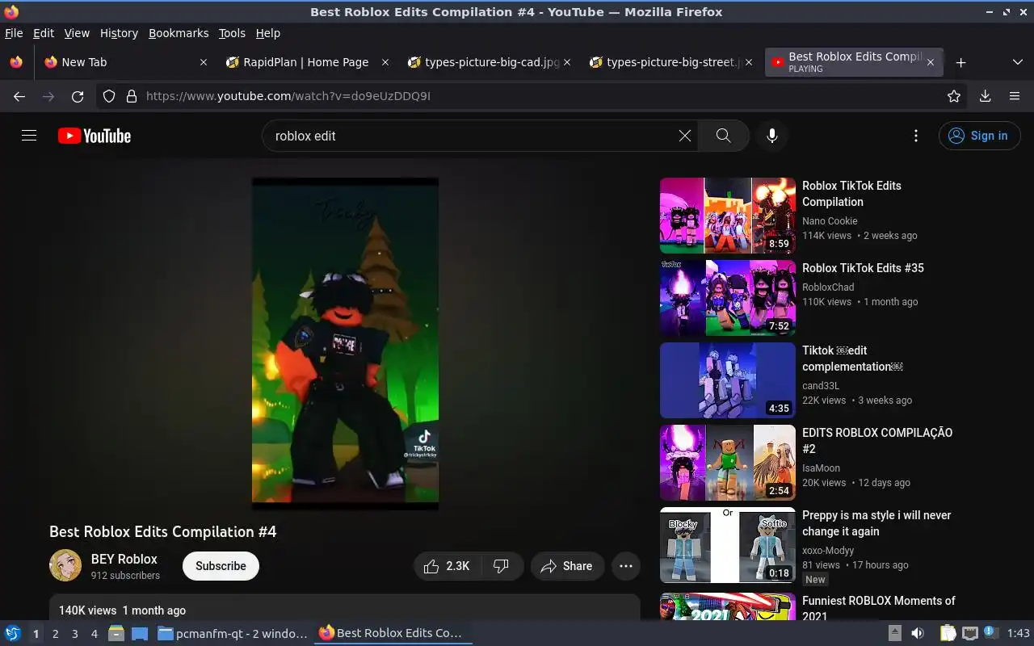Open the BEY Roblox channel avatar
Viewport: 1034px width, 646px height.
(65, 565)
